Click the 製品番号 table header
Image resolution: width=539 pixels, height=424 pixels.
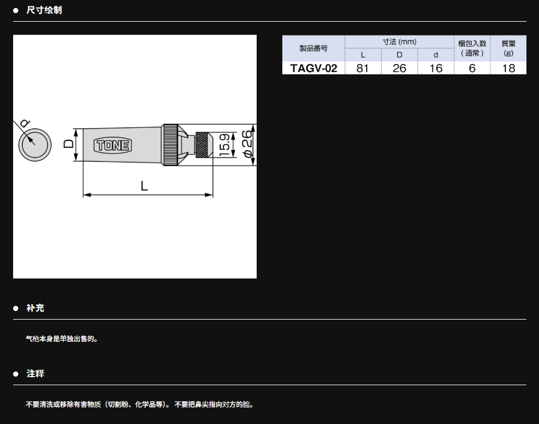(313, 49)
